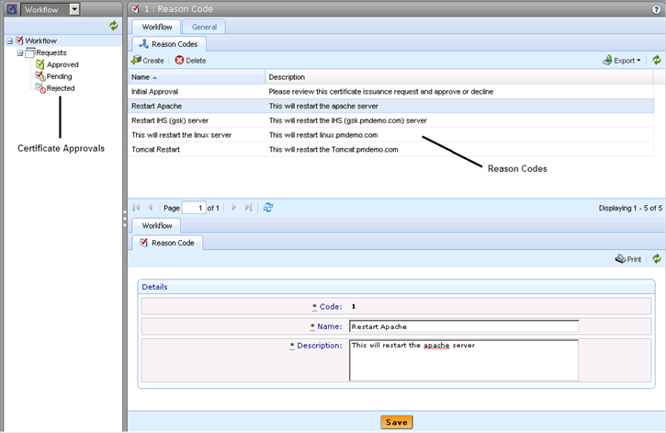Refresh the left Workflow tree panel

(x=113, y=28)
